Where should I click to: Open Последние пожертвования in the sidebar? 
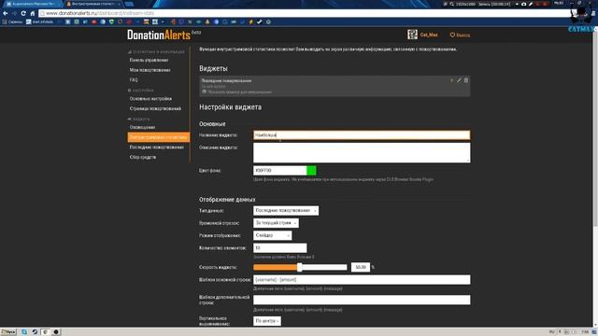click(156, 147)
